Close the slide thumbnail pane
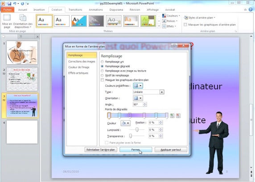The image size is (255, 182). tap(37, 37)
